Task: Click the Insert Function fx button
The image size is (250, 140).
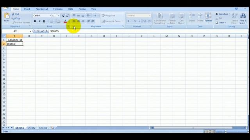Action: [x=46, y=31]
